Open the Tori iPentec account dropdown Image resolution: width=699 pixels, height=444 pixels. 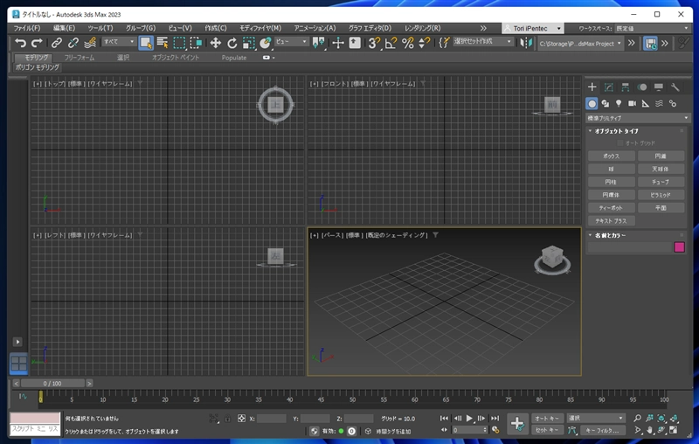pos(533,29)
